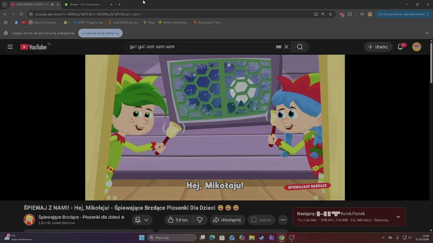The height and width of the screenshot is (243, 433).
Task: Like the video (5,8 tys.)
Action: [x=178, y=220]
